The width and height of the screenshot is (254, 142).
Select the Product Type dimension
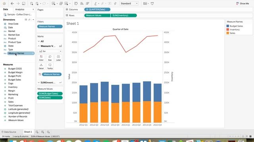click(15, 42)
